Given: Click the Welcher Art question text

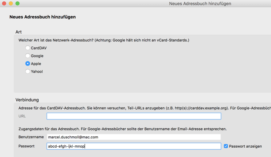Looking at the screenshot, I should (104, 40).
